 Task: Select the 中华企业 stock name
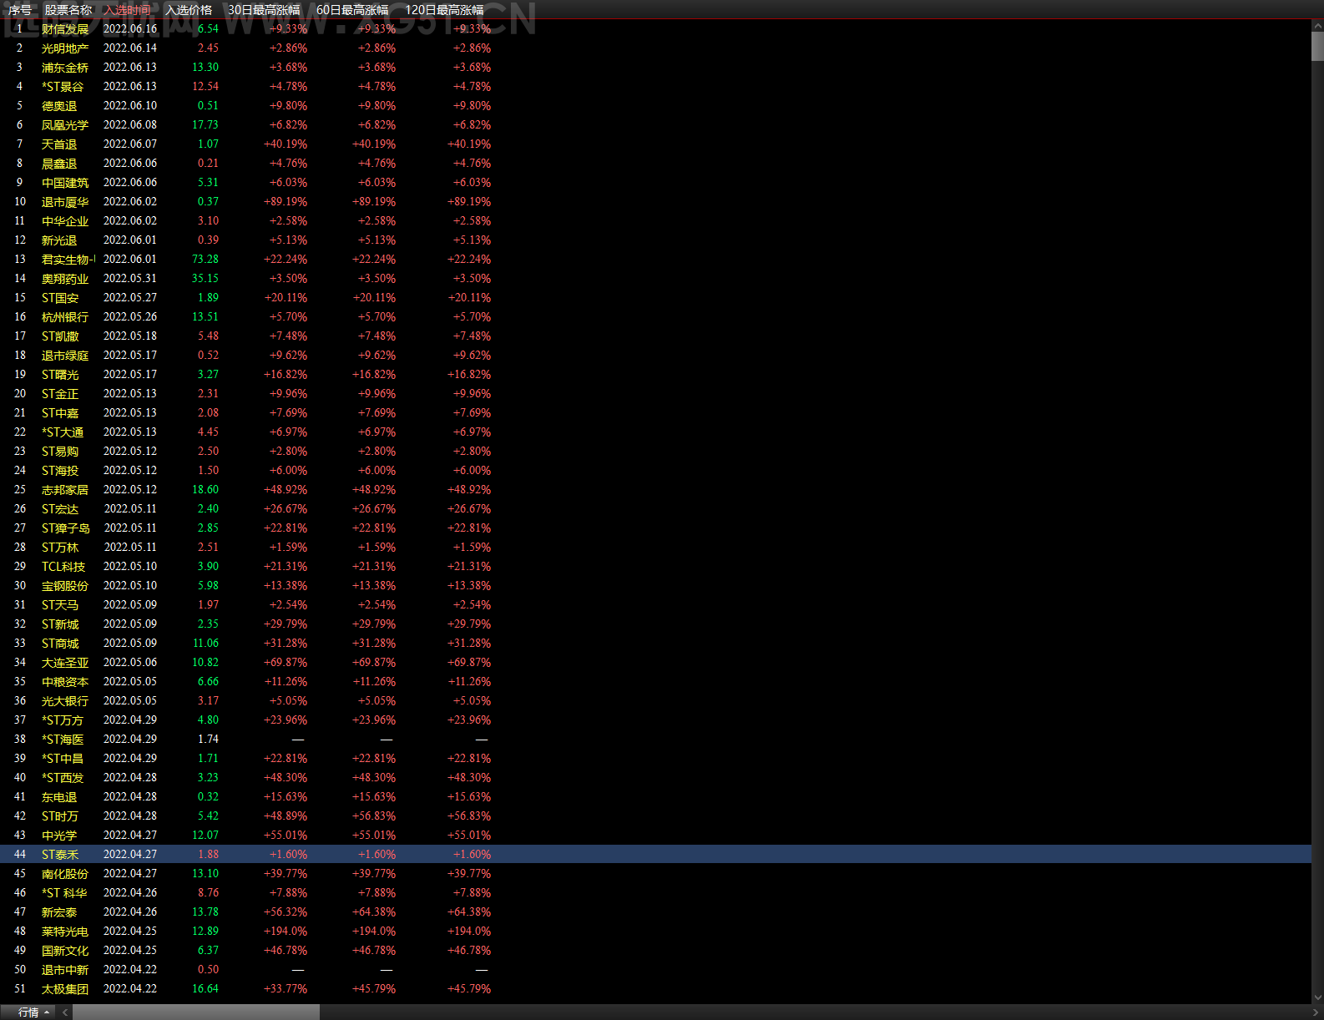tap(65, 221)
